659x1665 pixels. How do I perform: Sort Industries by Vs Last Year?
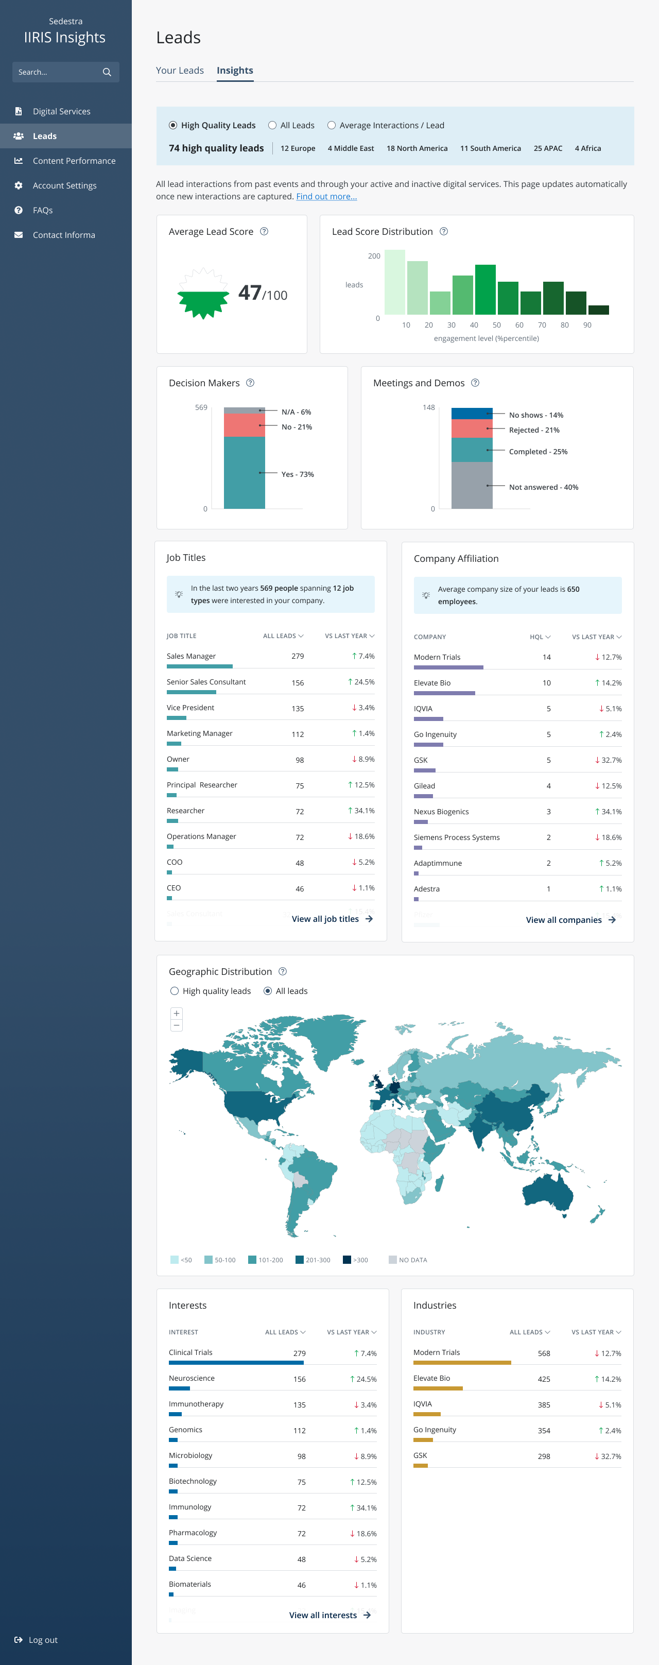pyautogui.click(x=596, y=1332)
